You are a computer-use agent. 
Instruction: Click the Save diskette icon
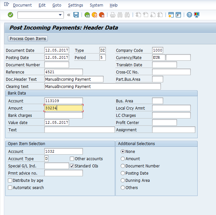click(x=76, y=15)
